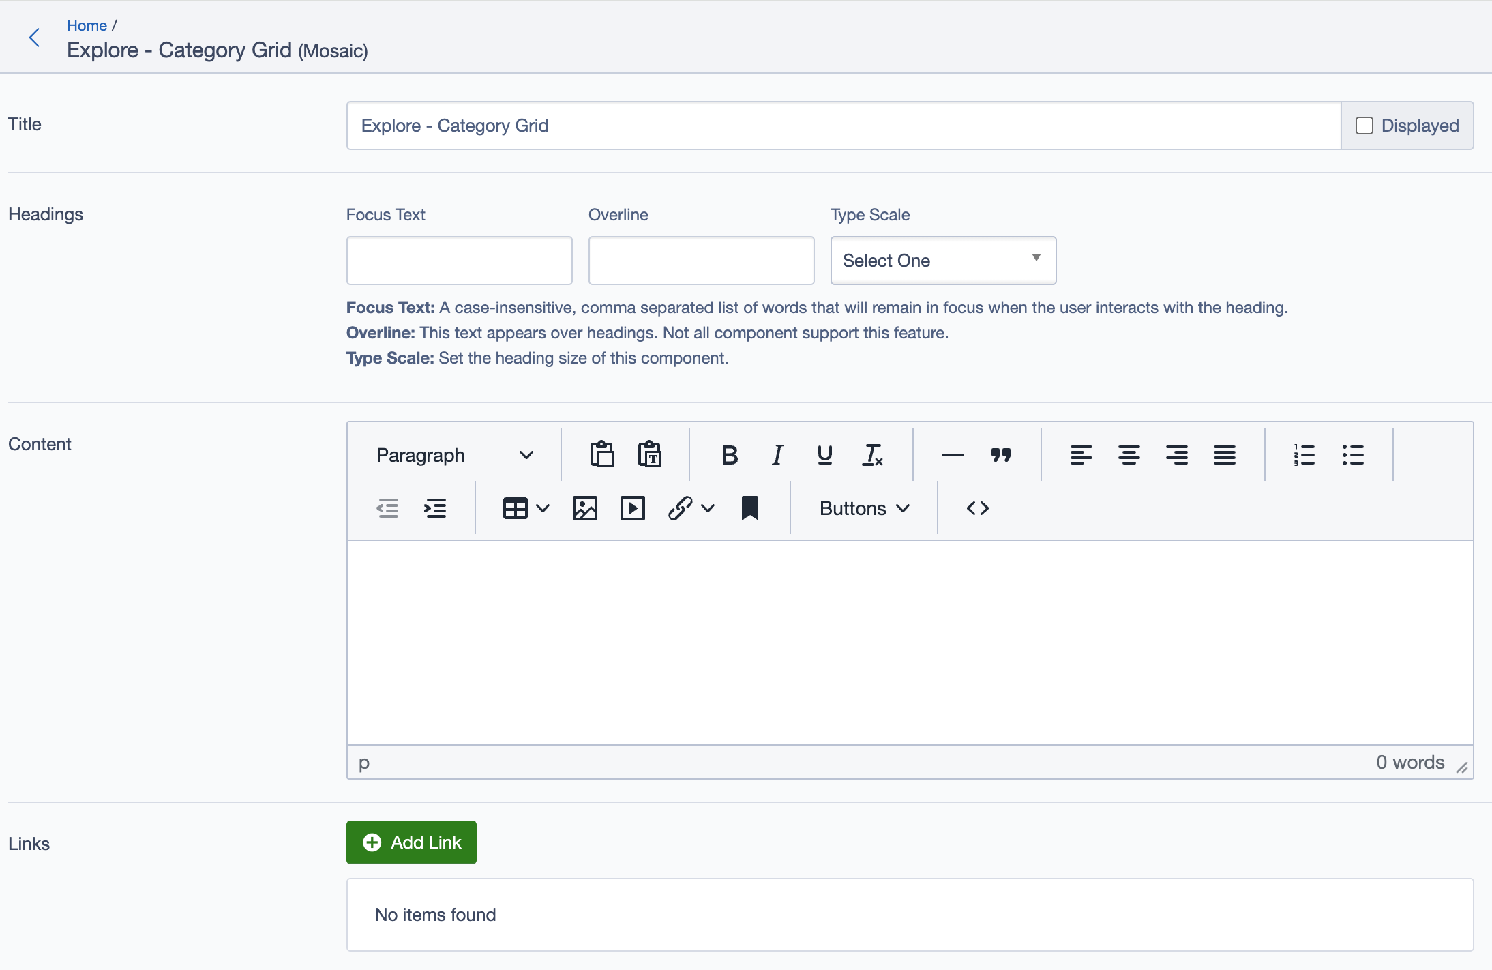Image resolution: width=1492 pixels, height=970 pixels.
Task: Insert a horizontal rule
Action: pyautogui.click(x=952, y=454)
